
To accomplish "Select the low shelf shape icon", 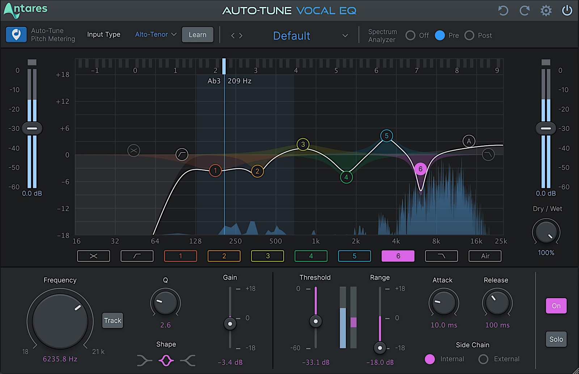I will [144, 360].
